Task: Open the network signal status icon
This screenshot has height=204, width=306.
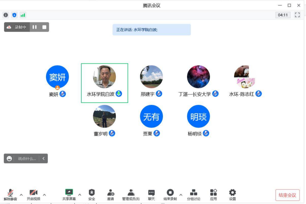Action: coord(23,15)
